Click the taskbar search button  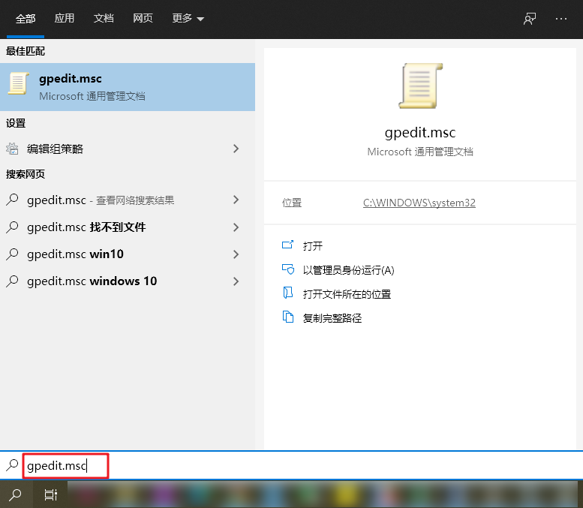pos(16,494)
